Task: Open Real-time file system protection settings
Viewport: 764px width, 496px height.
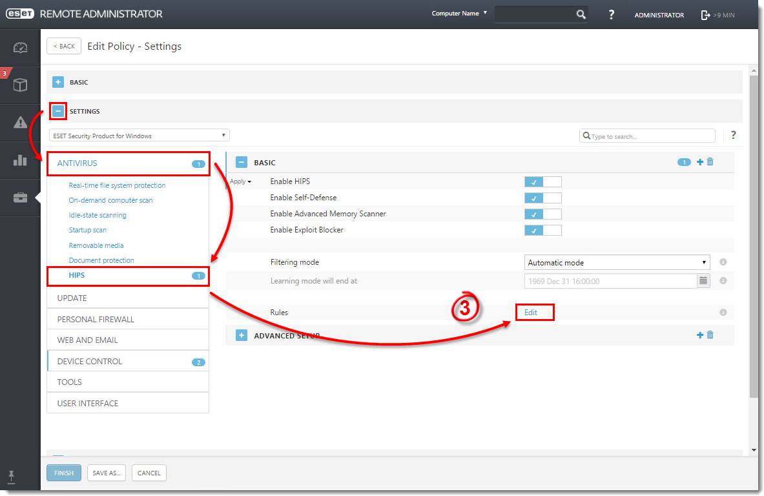Action: pyautogui.click(x=117, y=185)
